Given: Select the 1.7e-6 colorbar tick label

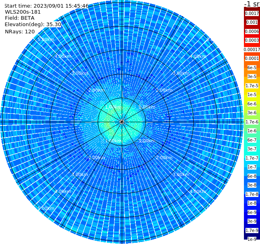Looking at the screenshot, I should (x=252, y=122).
